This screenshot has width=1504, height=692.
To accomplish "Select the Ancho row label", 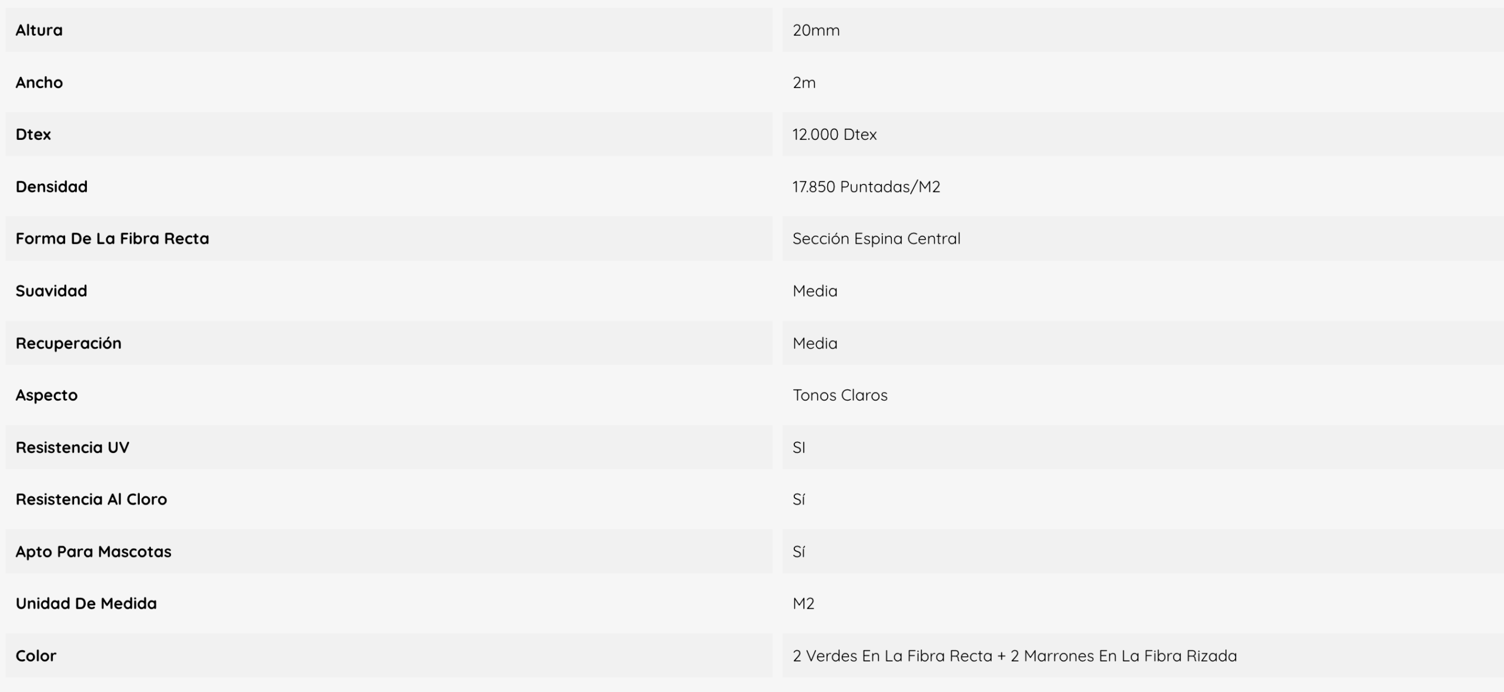I will 39,82.
